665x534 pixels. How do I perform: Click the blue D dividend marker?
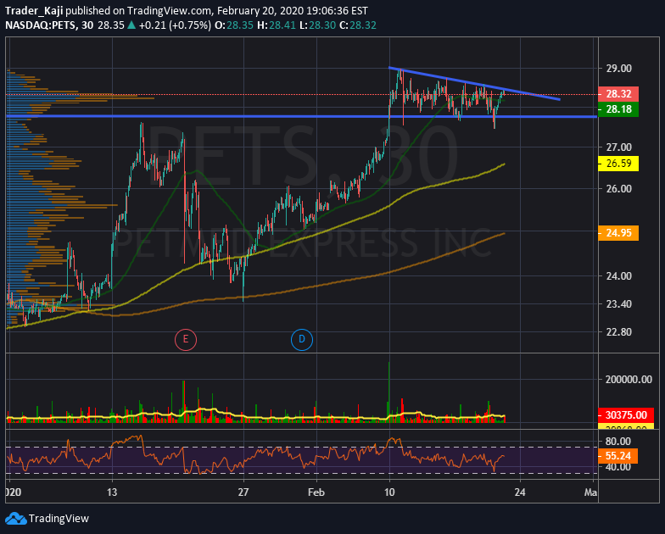302,339
